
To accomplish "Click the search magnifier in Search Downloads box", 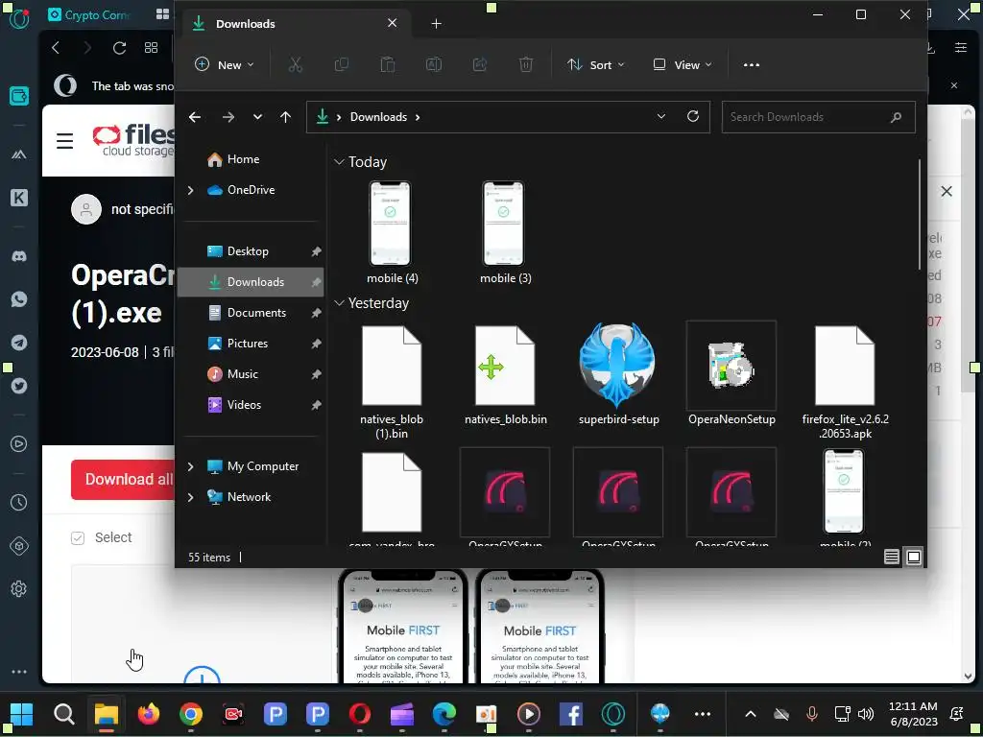I will (896, 117).
